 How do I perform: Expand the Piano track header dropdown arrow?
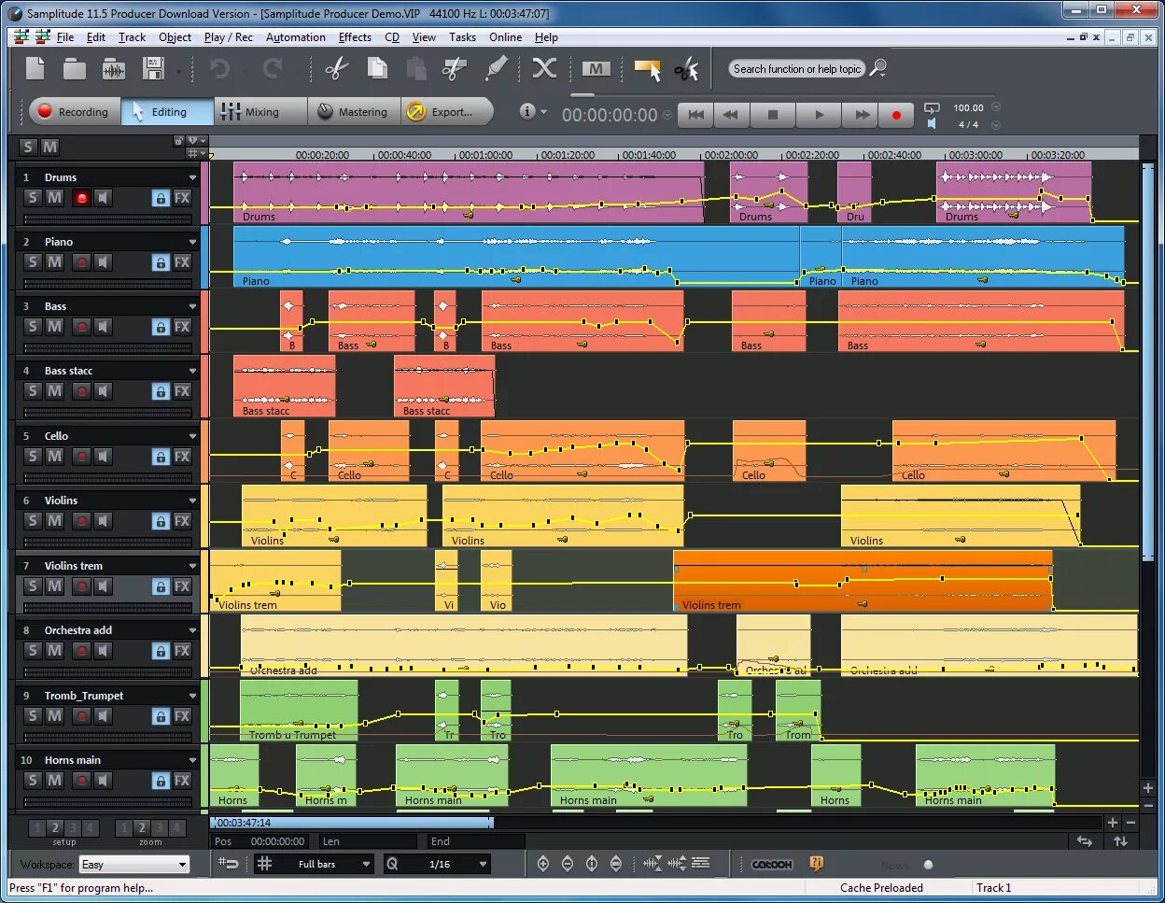[192, 242]
